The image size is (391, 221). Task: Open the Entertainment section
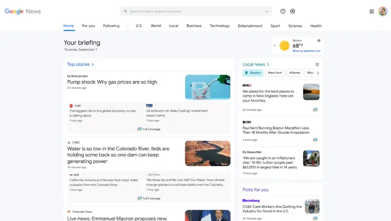click(x=250, y=26)
